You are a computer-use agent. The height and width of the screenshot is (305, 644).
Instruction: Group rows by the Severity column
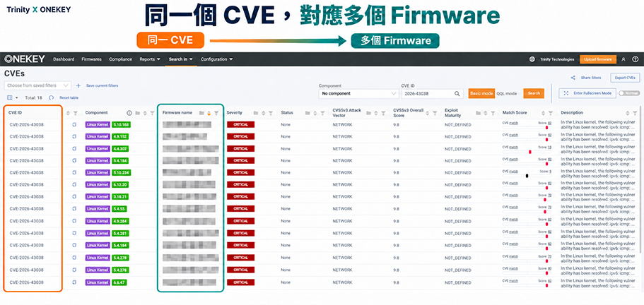(256, 113)
